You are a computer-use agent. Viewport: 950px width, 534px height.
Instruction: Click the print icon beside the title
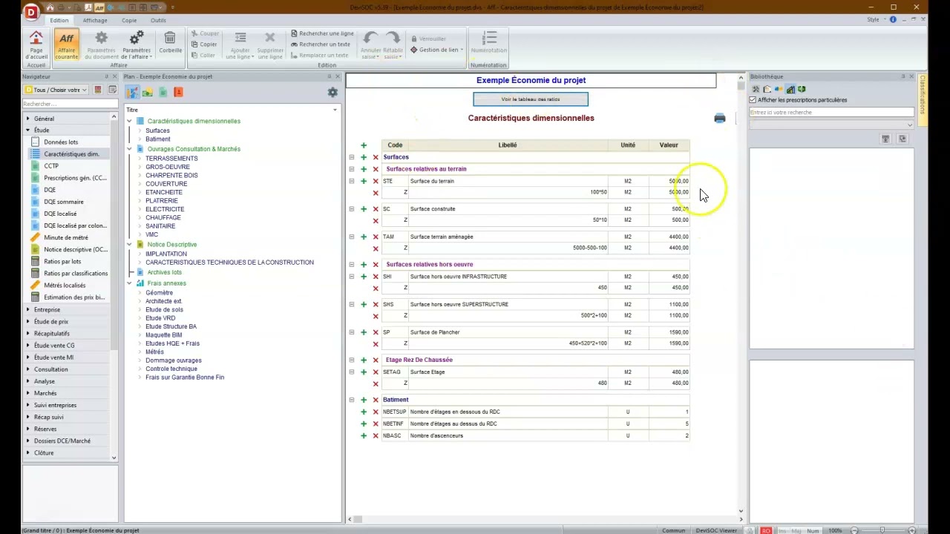pos(719,118)
